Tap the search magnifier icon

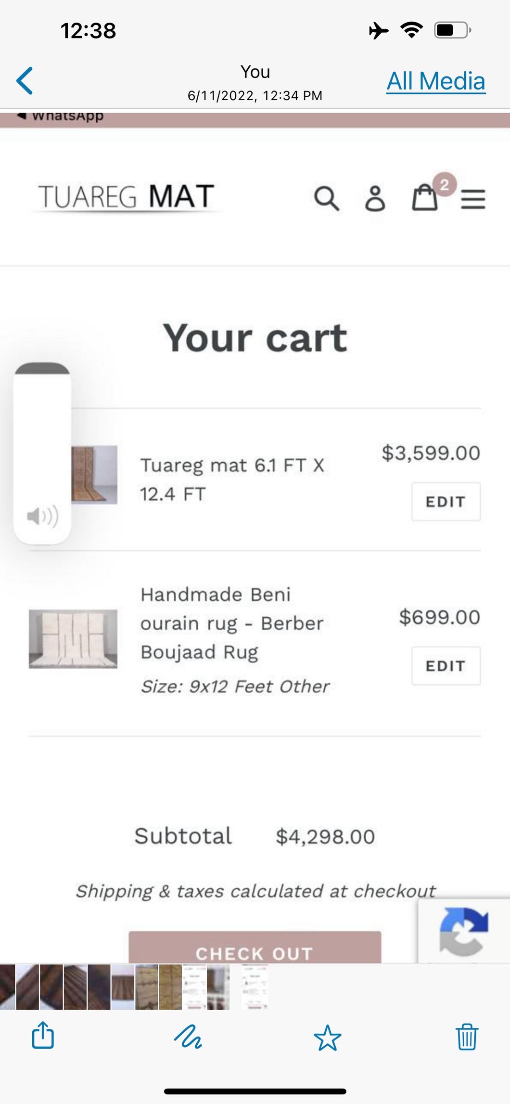(327, 198)
